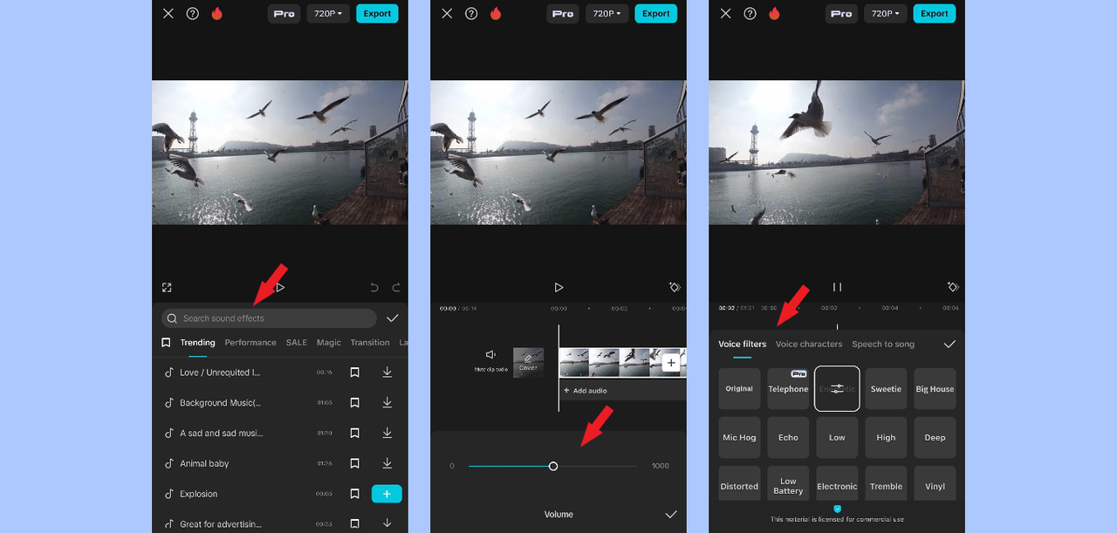The height and width of the screenshot is (533, 1117).
Task: Bookmark the Love / Unrequited sound
Action: pos(354,372)
